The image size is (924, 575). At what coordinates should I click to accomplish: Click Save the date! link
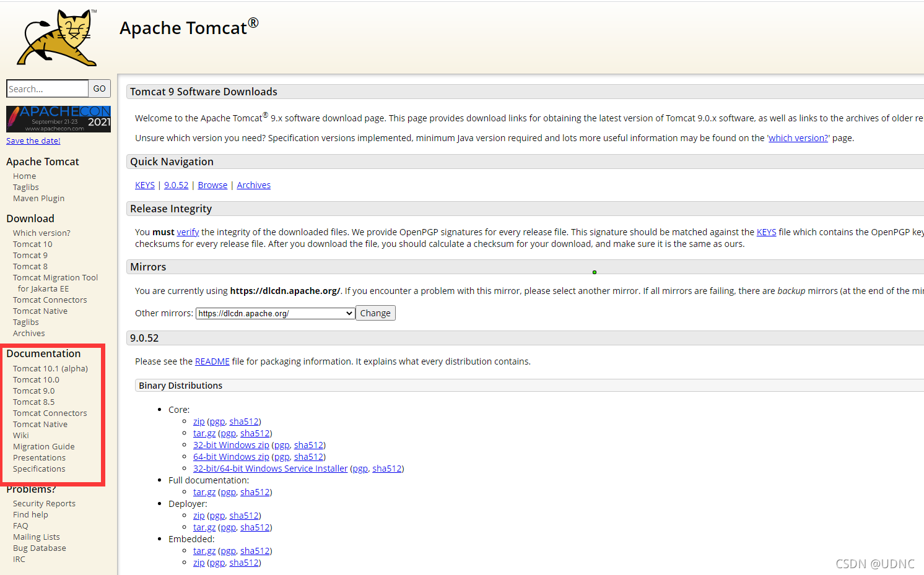[33, 141]
